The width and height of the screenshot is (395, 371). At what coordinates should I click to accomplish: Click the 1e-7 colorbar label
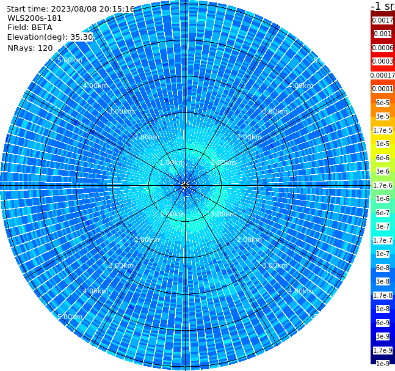383,254
